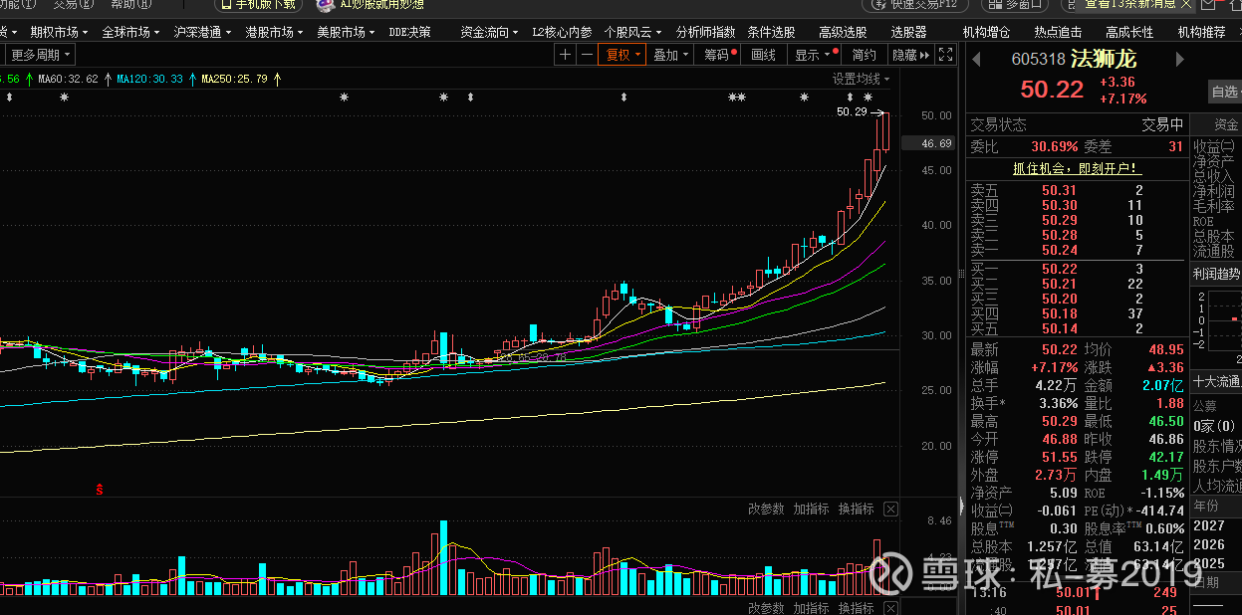Viewport: 1242px width, 615px height.
Task: Expand the 美股市场 menu
Action: coord(346,32)
